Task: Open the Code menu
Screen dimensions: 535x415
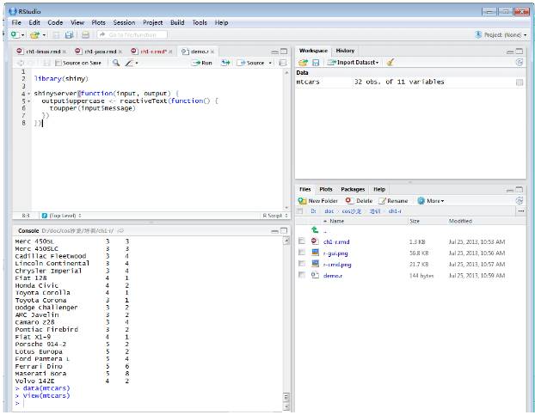Action: pos(55,22)
